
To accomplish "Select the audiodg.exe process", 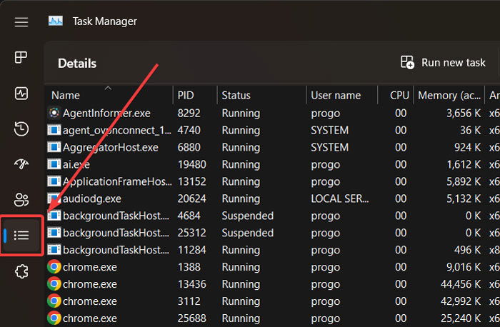I will [92, 198].
